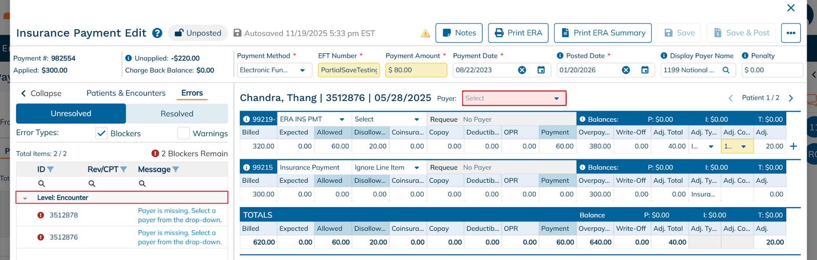Open the Payment Method dropdown
Viewport: 817px width, 260px height.
coord(272,70)
